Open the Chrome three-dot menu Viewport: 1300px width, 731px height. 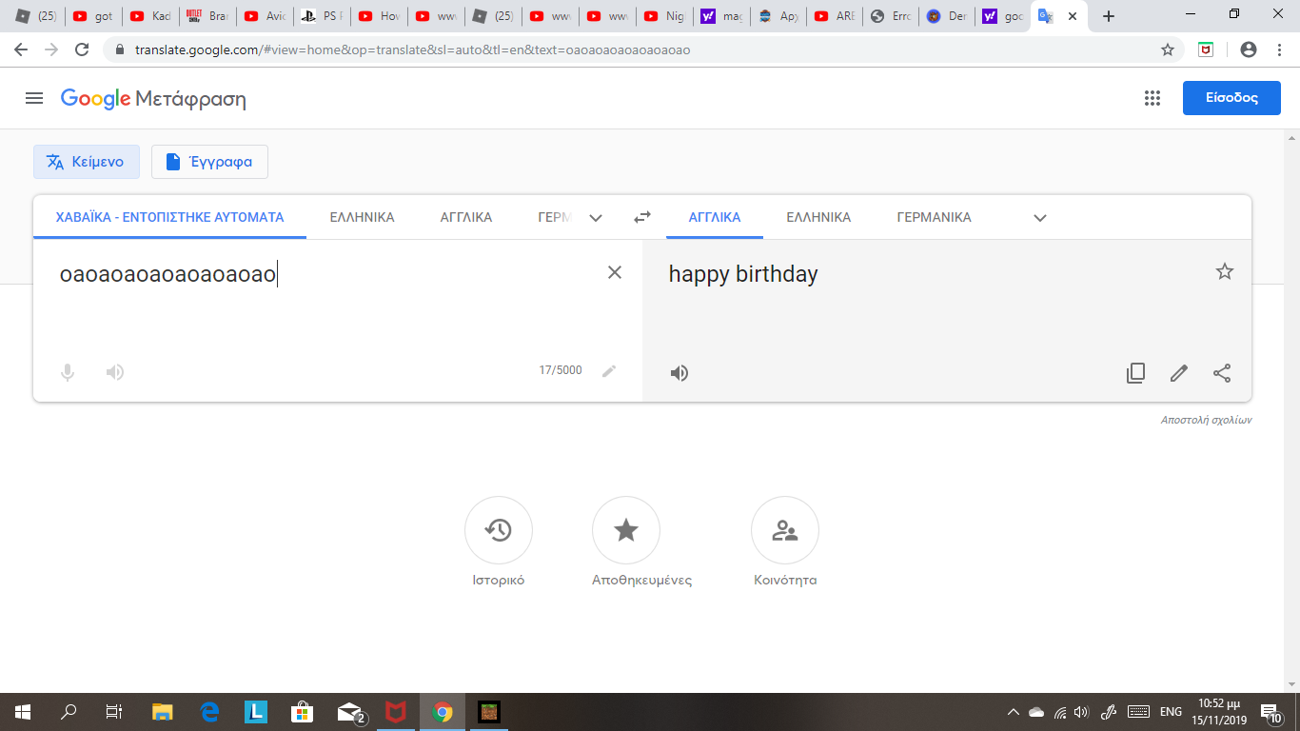1279,49
